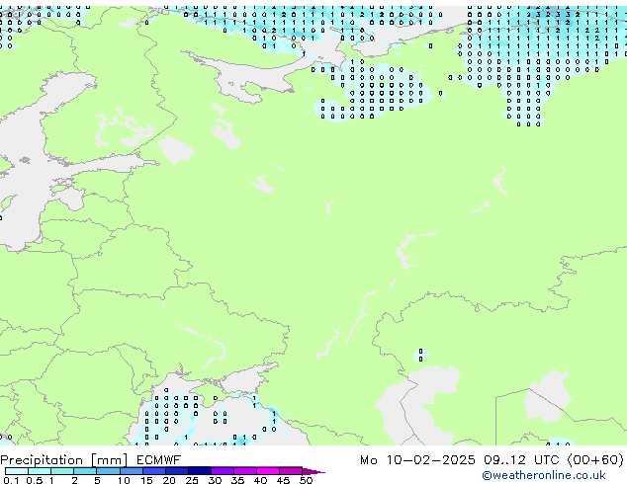Viewport: 627px width, 484px height.
Task: Select the 25–30 mm dark blue swatch
Action: click(199, 471)
